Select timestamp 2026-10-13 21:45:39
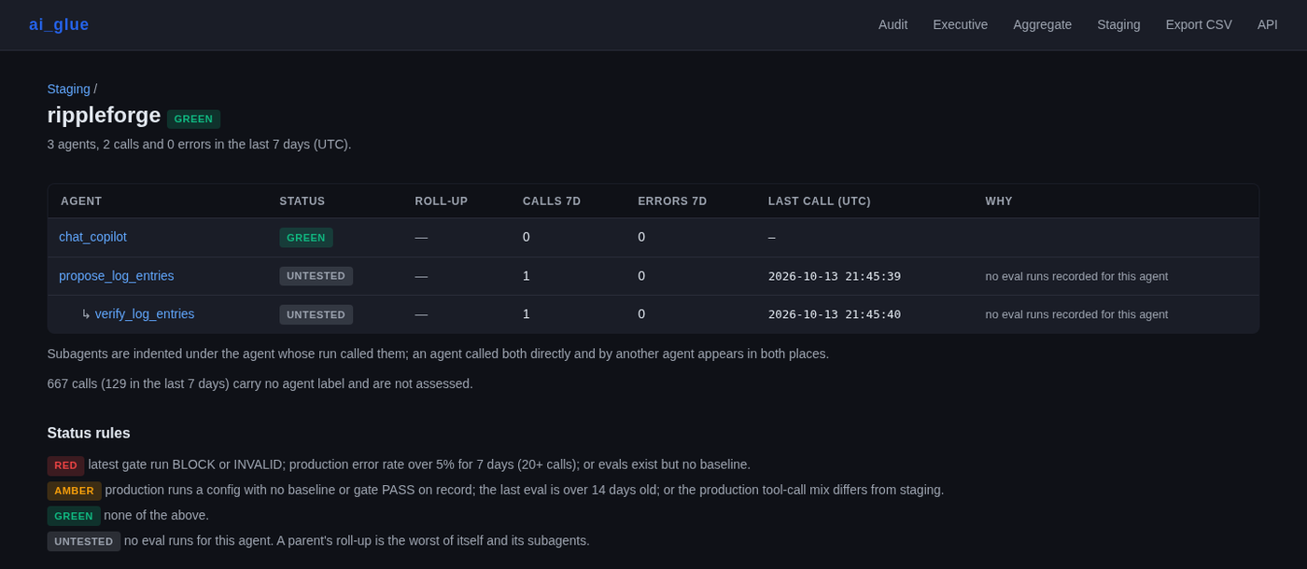This screenshot has width=1307, height=569. (x=835, y=276)
